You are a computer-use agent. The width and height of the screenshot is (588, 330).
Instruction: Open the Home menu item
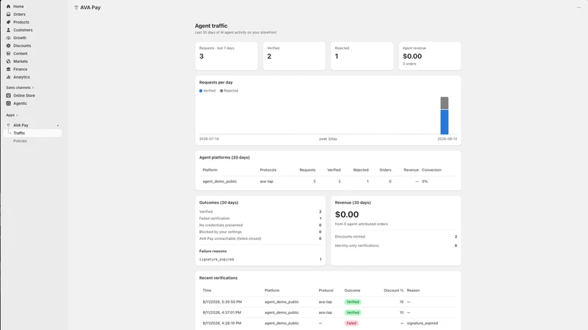click(18, 7)
